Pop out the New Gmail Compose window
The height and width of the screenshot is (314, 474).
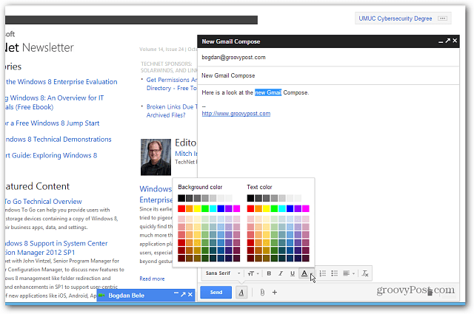coord(447,41)
